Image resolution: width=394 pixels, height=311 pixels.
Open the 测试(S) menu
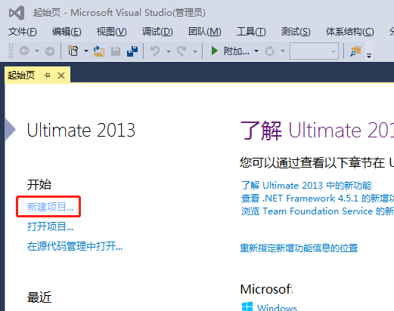296,32
